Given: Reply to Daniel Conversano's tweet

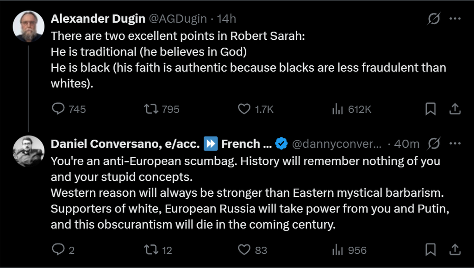Looking at the screenshot, I should coord(58,250).
